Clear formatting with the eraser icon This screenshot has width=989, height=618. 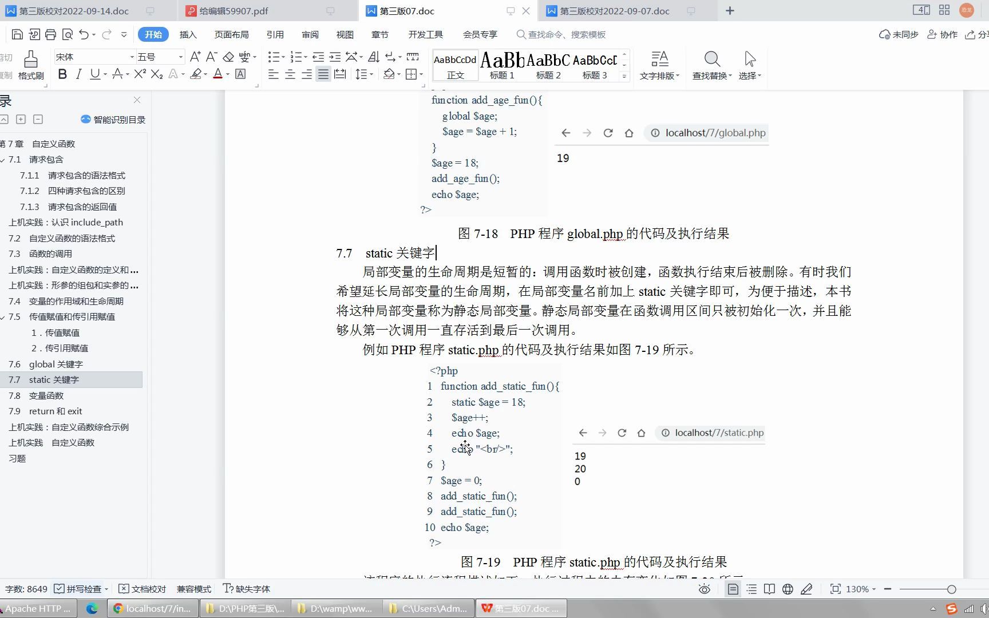(x=228, y=57)
